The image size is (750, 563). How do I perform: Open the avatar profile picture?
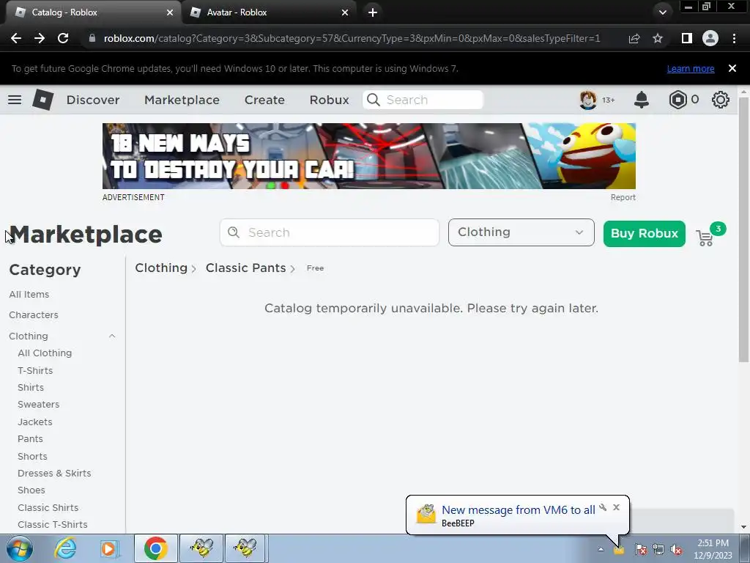(x=588, y=100)
